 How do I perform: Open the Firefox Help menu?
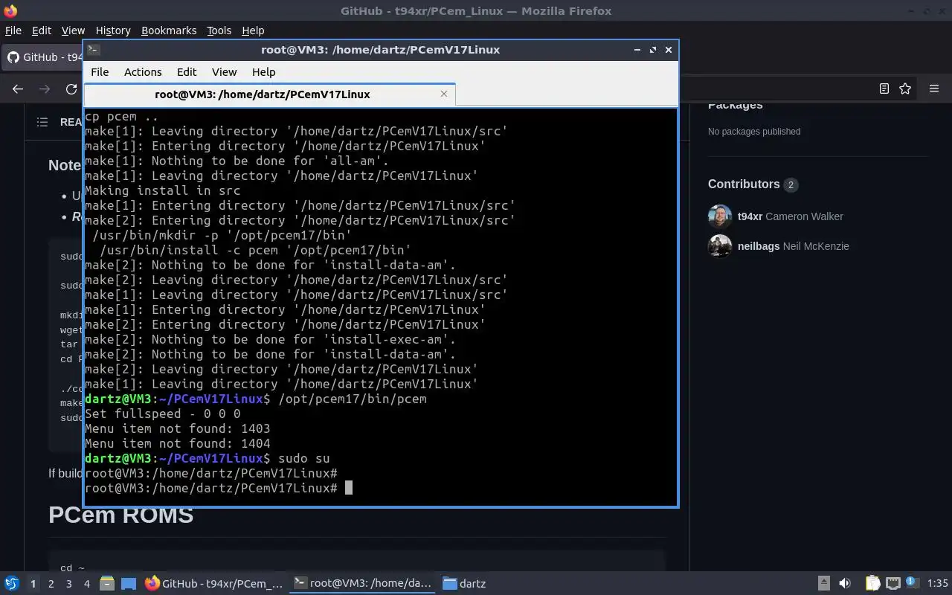(253, 30)
